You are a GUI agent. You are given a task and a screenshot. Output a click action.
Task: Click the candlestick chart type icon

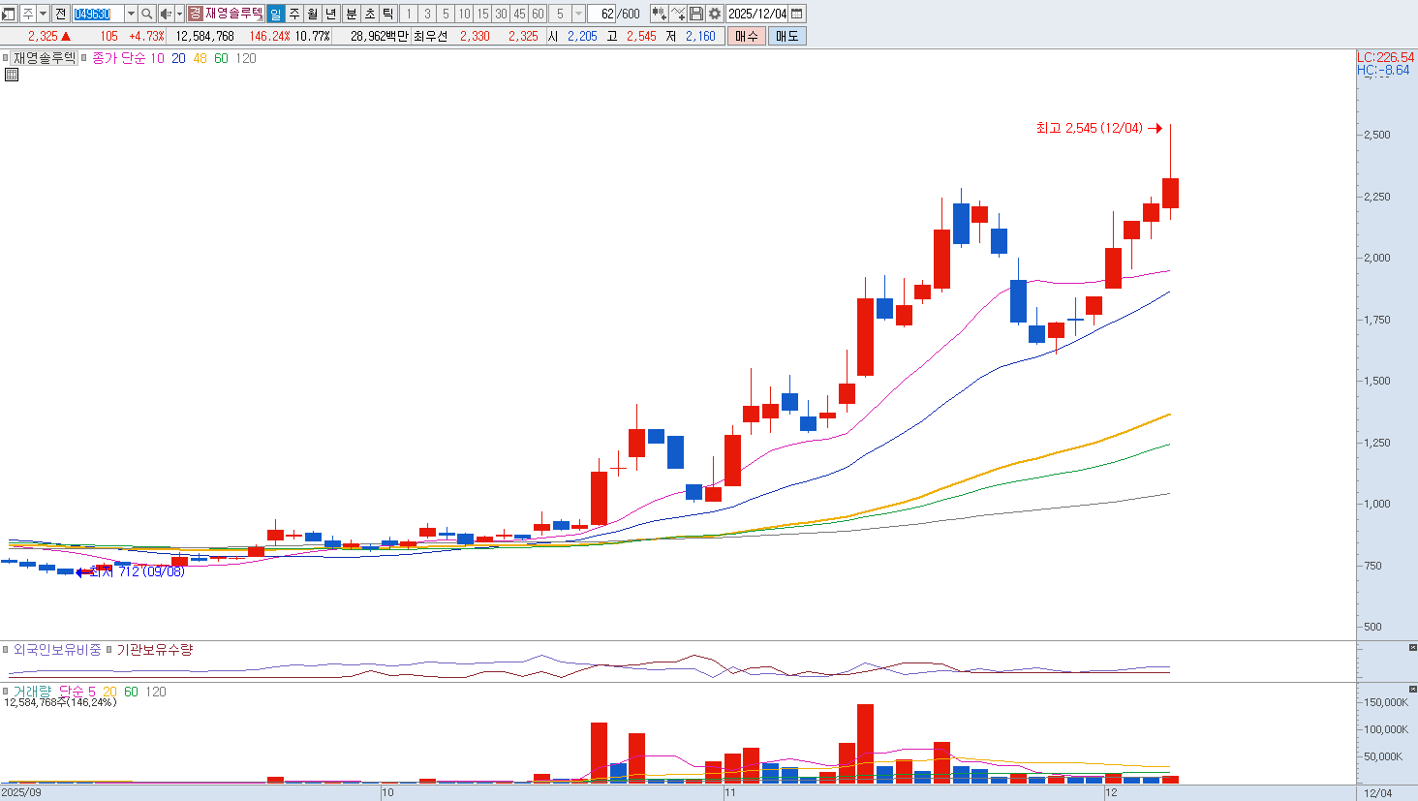660,14
